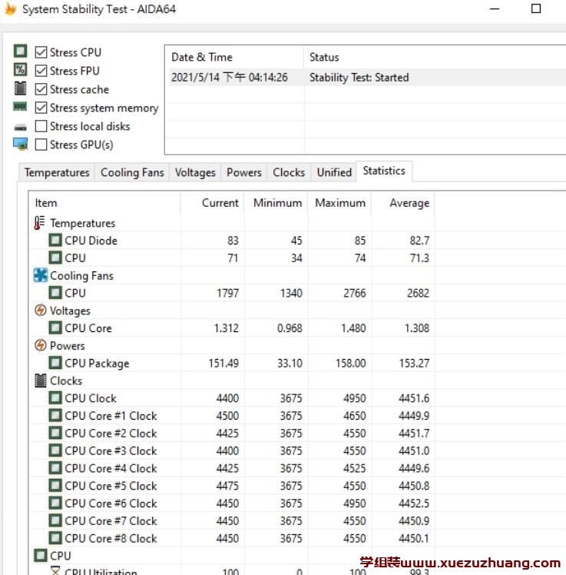566x575 pixels.
Task: Click the Minimum column header
Action: [x=276, y=203]
